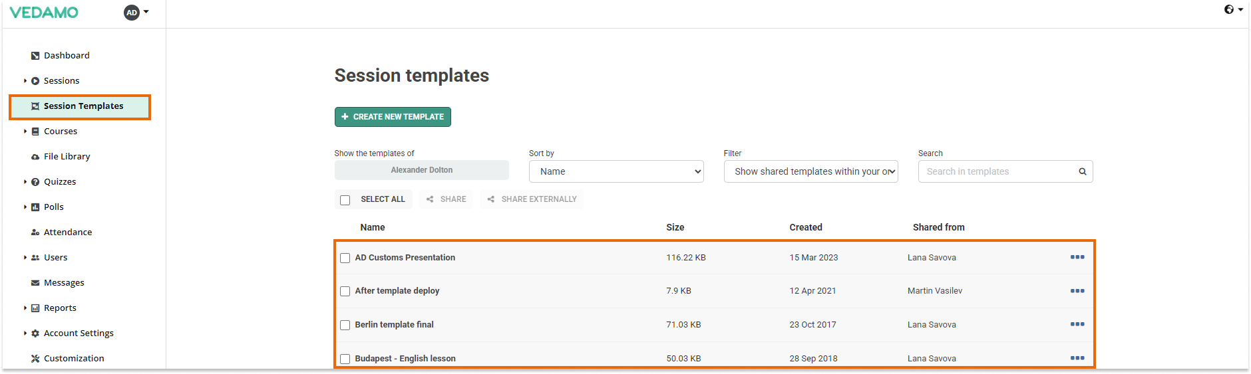Expand the Account Settings menu arrow
Image resolution: width=1251 pixels, height=374 pixels.
coord(25,333)
